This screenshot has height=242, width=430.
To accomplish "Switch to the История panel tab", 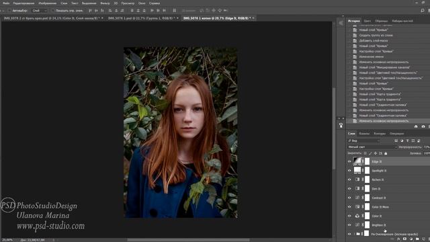I will [354, 21].
